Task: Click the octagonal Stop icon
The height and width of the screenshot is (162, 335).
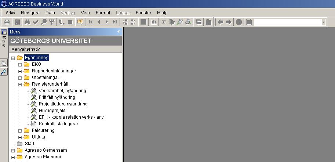Action: click(x=239, y=22)
